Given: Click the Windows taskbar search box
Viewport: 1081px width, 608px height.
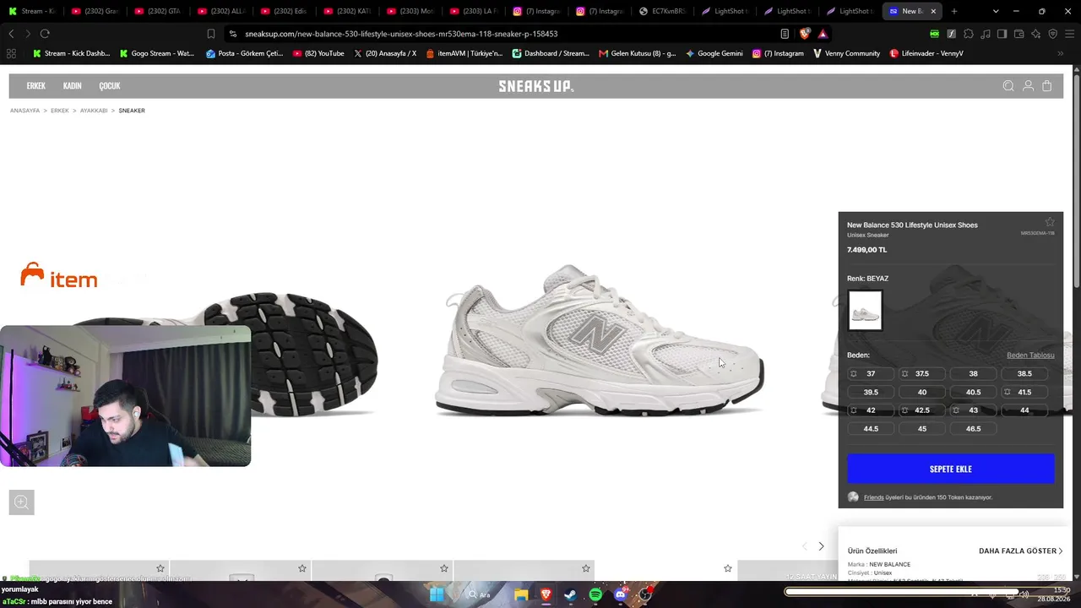Looking at the screenshot, I should point(482,594).
